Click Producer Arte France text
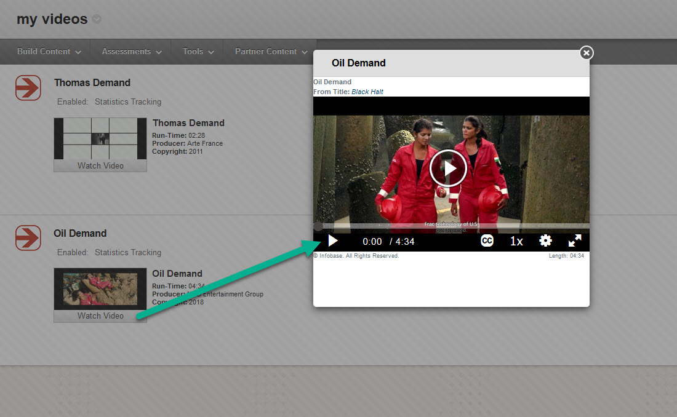This screenshot has width=677, height=417. [x=187, y=143]
